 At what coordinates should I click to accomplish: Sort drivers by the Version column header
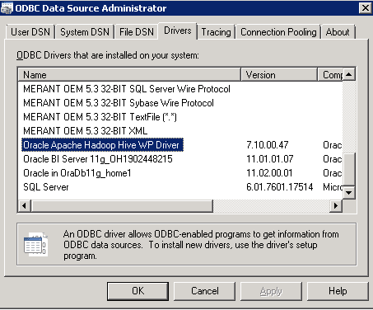click(x=279, y=75)
